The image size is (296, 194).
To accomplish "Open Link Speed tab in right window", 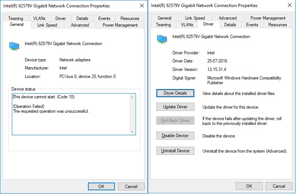I will click(x=195, y=18).
